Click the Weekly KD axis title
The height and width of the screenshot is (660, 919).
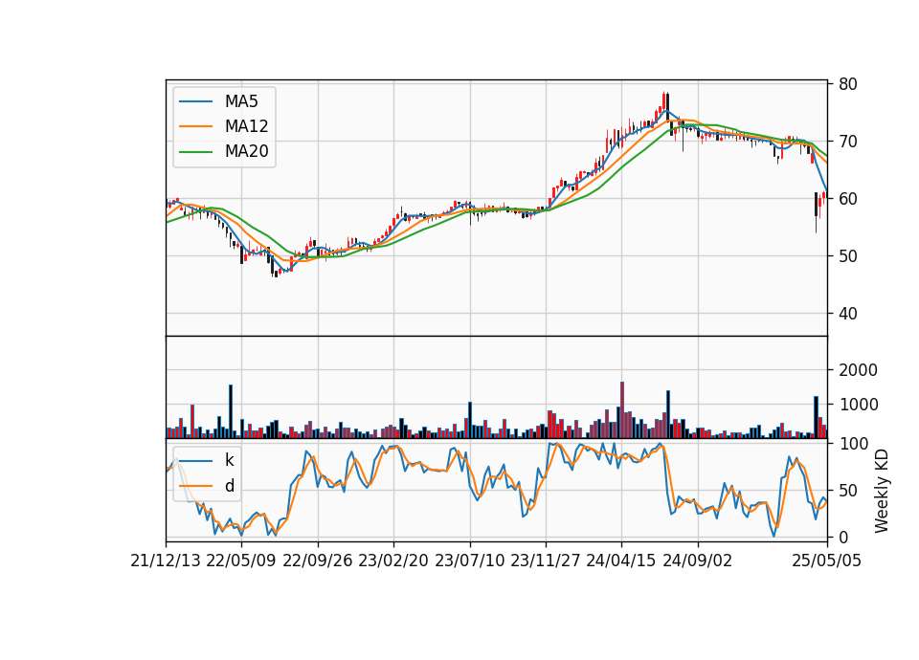[x=882, y=492]
